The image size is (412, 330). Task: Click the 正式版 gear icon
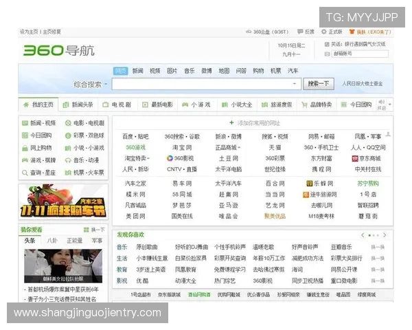point(323,32)
